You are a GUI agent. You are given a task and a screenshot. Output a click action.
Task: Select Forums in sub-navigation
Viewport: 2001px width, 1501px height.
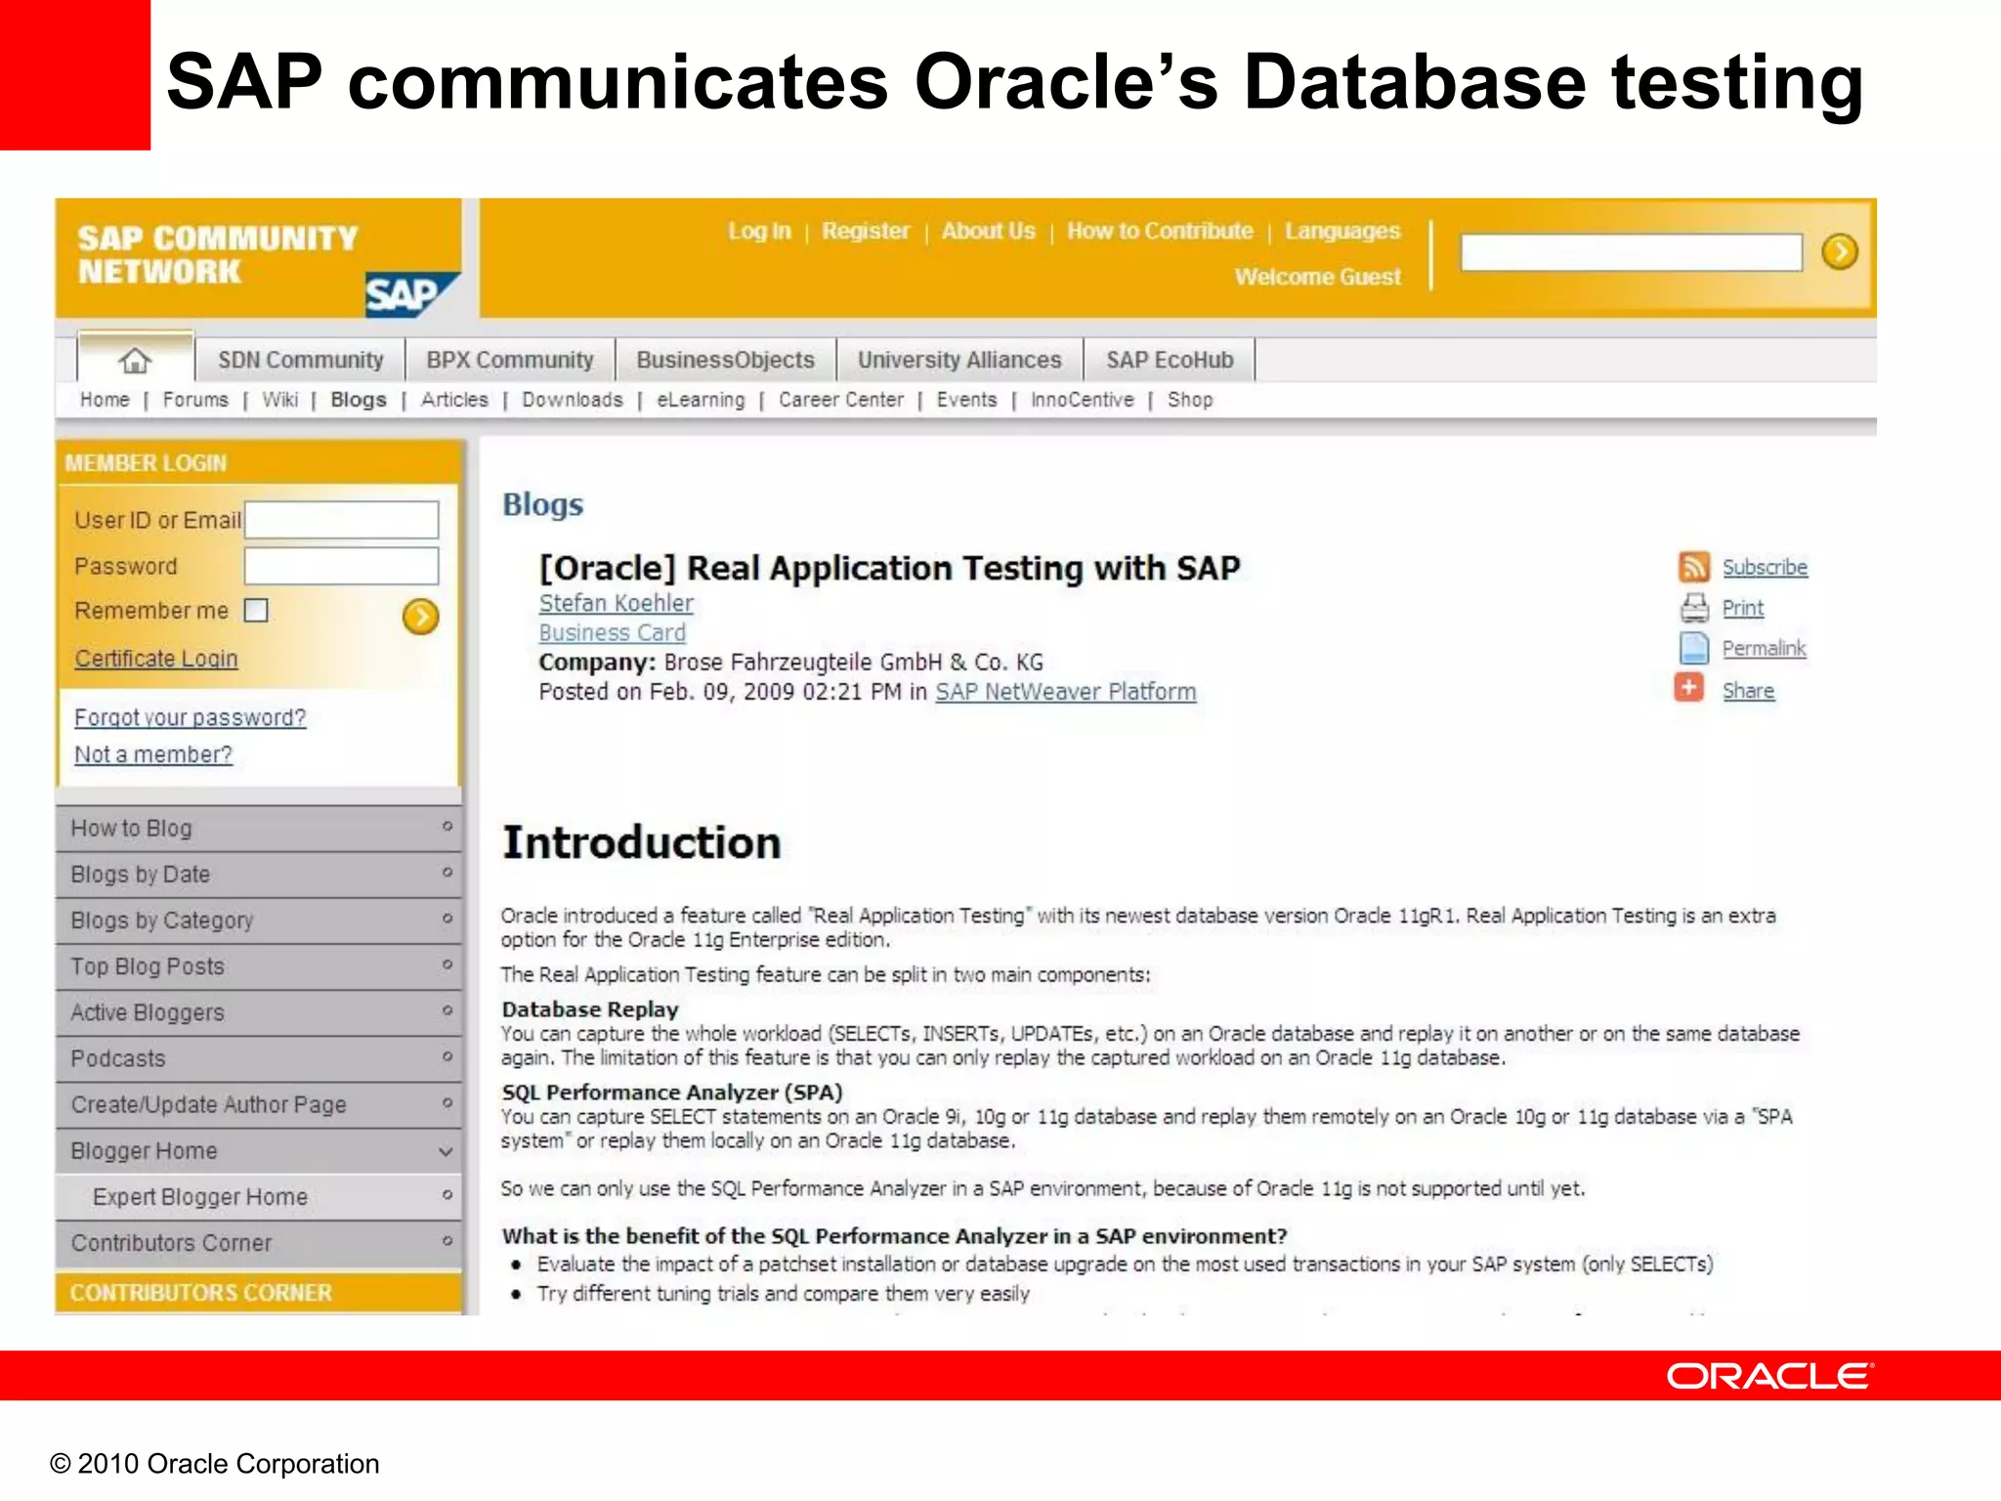(x=195, y=400)
